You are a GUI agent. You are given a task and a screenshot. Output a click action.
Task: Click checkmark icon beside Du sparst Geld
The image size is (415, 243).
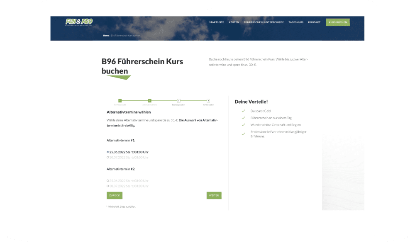tap(243, 111)
